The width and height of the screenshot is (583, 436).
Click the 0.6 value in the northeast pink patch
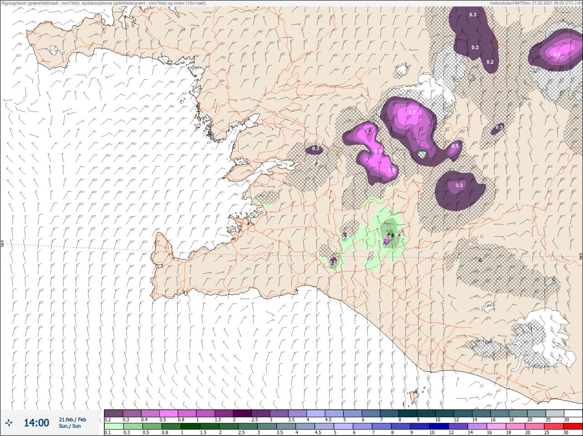(x=557, y=54)
